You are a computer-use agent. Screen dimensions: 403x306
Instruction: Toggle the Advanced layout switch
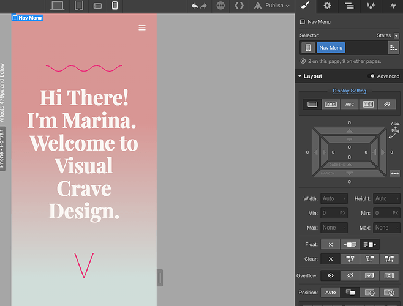pos(371,76)
